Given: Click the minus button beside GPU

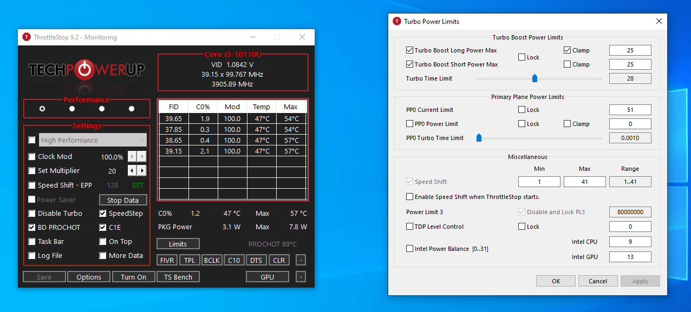Looking at the screenshot, I should click(302, 277).
